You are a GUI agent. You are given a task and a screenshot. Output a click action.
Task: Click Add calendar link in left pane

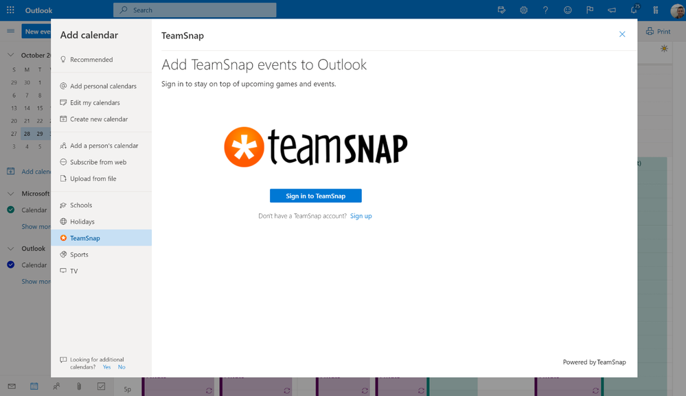(x=36, y=172)
